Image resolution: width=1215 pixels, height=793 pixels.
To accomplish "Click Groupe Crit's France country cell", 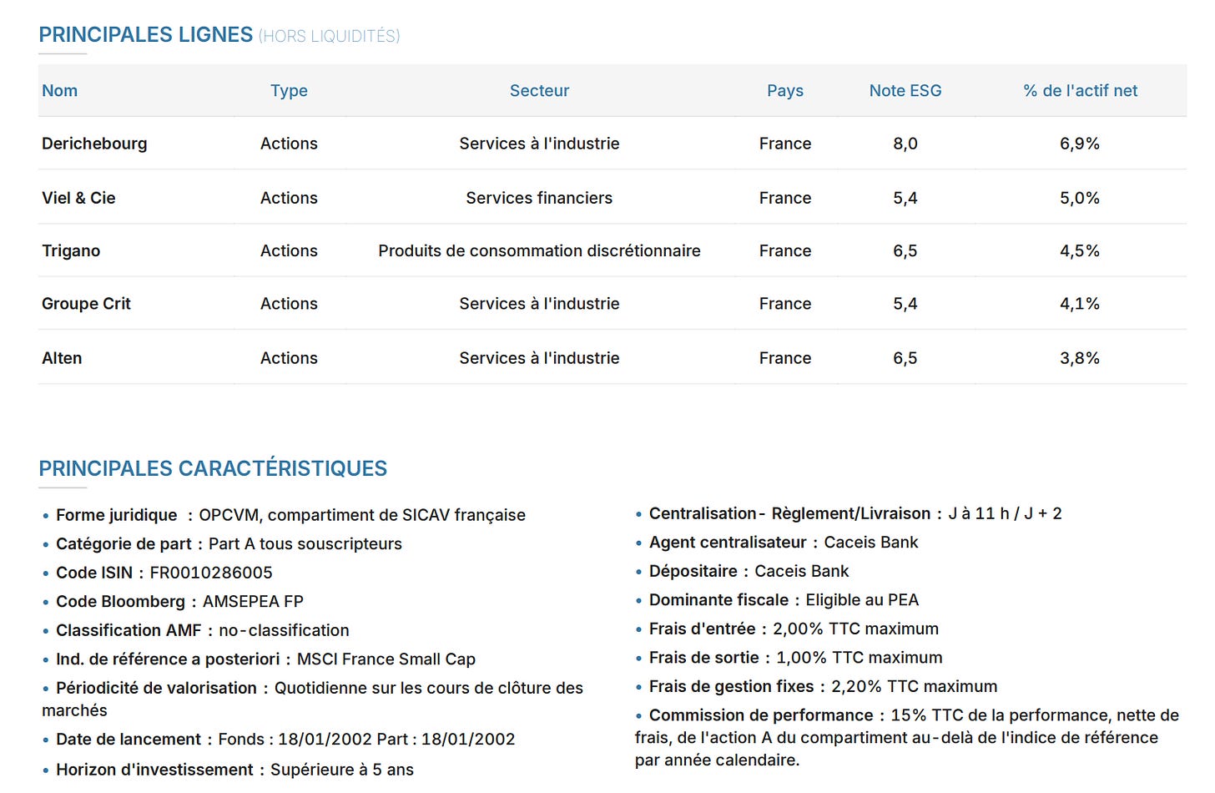I will pos(785,304).
